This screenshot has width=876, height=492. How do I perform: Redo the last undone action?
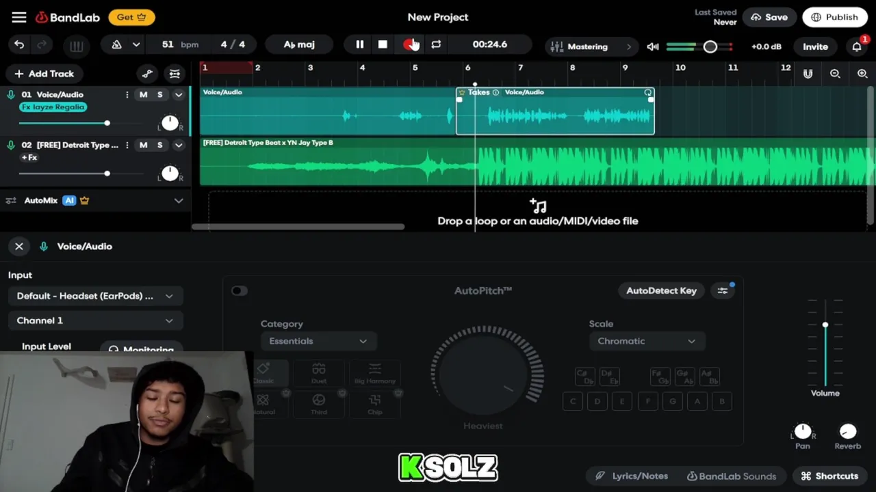pos(42,45)
